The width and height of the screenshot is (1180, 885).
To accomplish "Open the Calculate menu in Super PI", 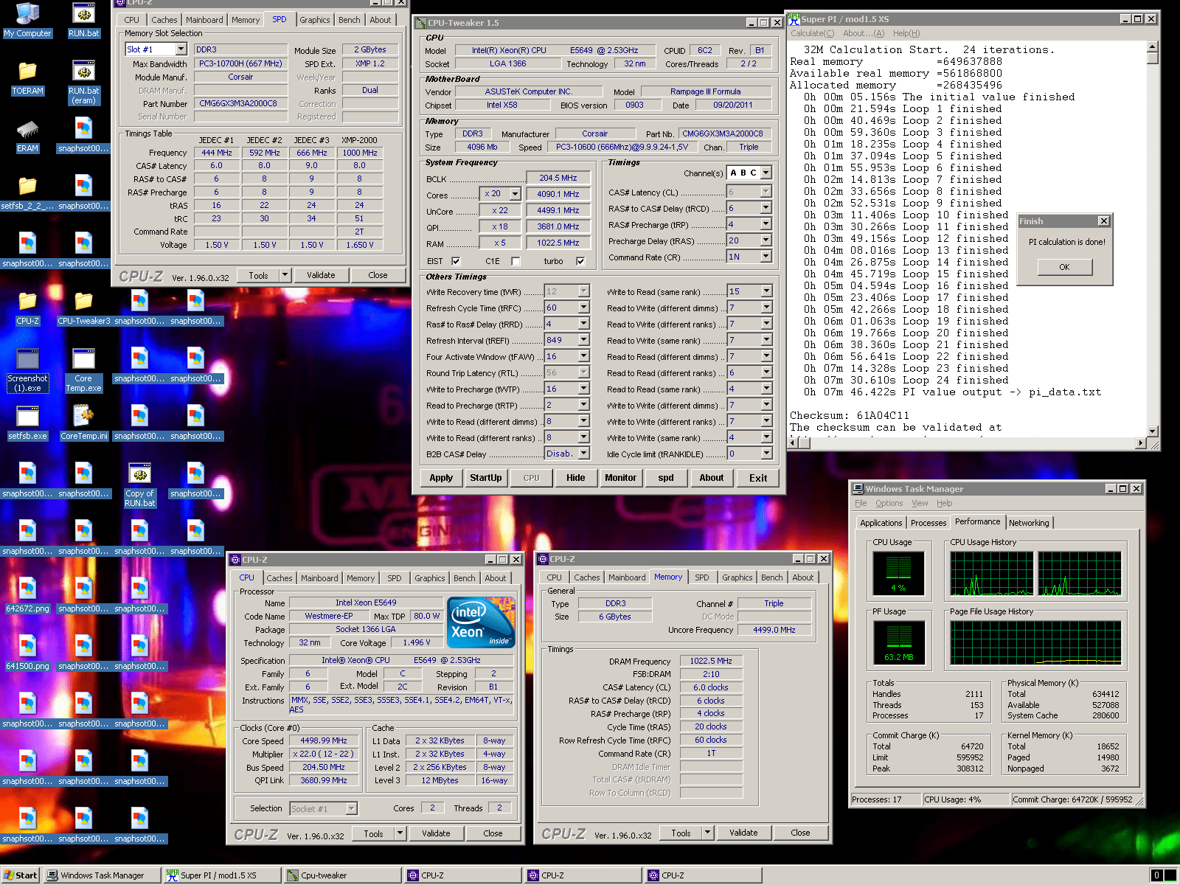I will 812,33.
